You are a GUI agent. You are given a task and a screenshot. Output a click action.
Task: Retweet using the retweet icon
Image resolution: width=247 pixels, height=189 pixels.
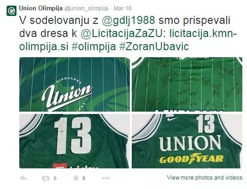46,178
